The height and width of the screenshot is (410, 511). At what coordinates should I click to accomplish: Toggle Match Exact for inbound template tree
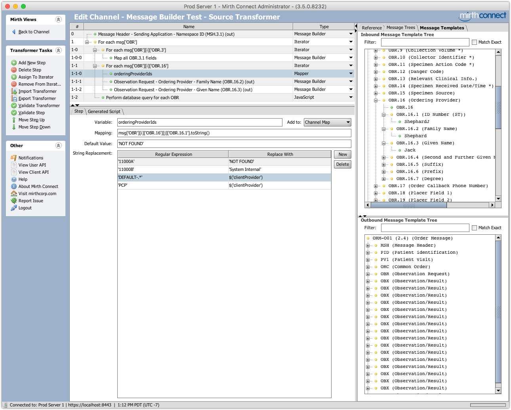474,42
